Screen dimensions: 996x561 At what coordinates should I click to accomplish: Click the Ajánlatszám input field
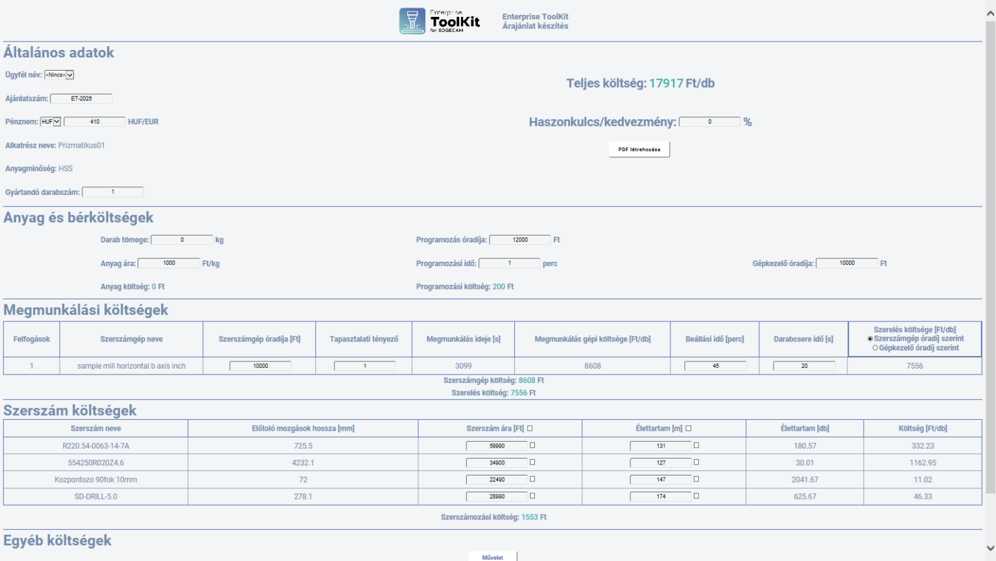pyautogui.click(x=82, y=98)
